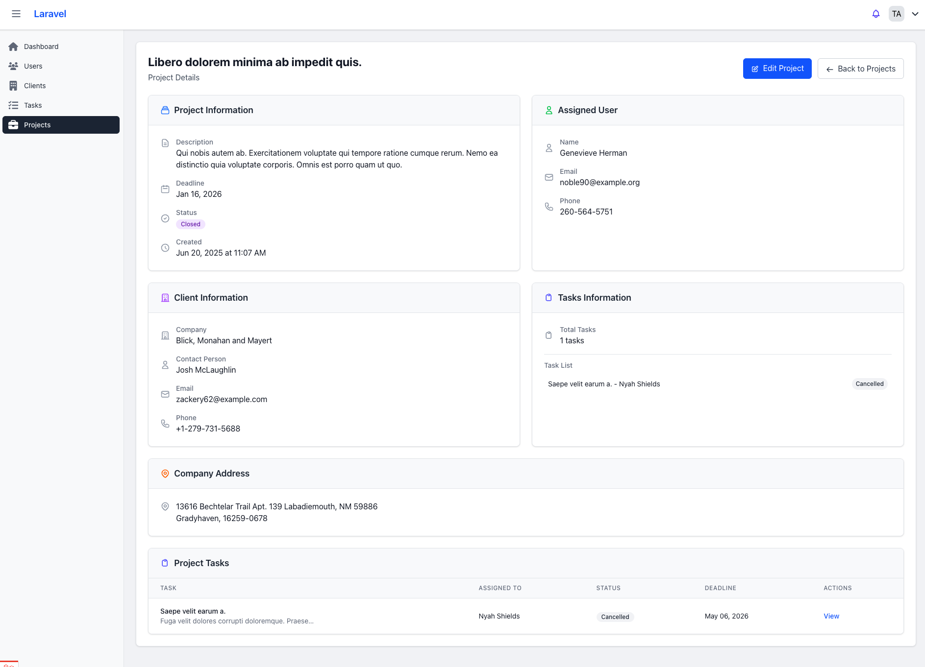The image size is (925, 667).
Task: Open the Users sidebar item
Action: pos(33,66)
